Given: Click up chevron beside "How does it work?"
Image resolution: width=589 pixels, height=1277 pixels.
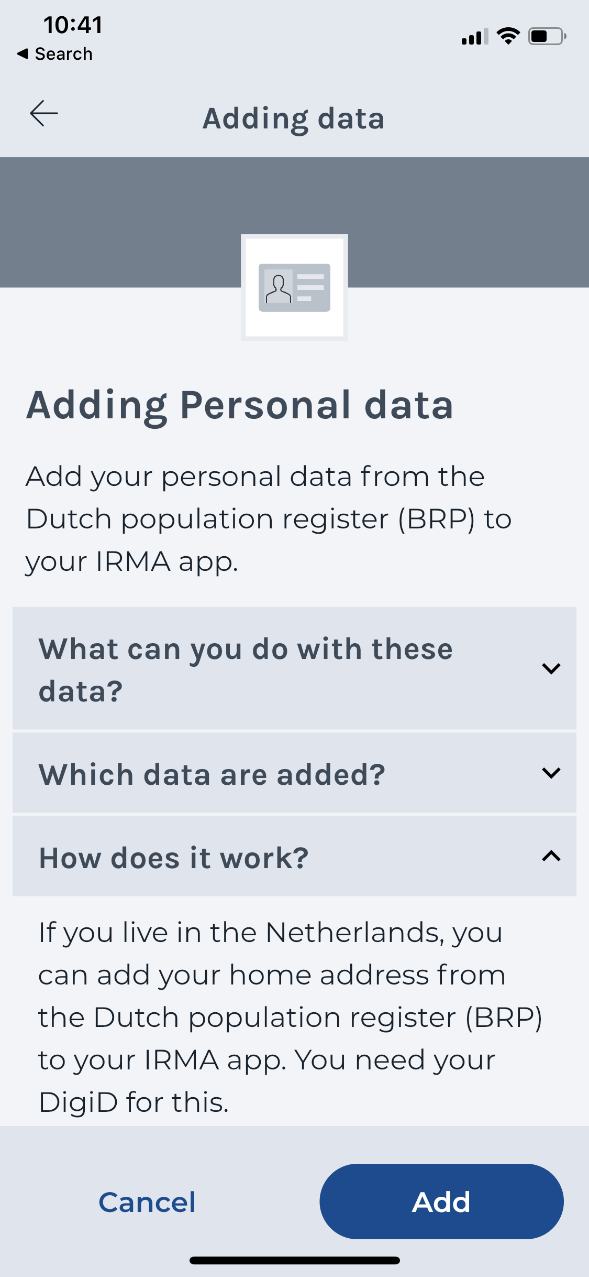Looking at the screenshot, I should click(551, 856).
